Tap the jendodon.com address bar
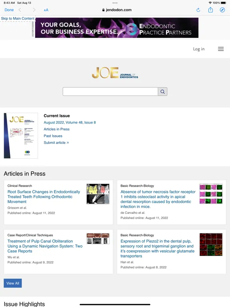The image size is (230, 307). coord(117,10)
